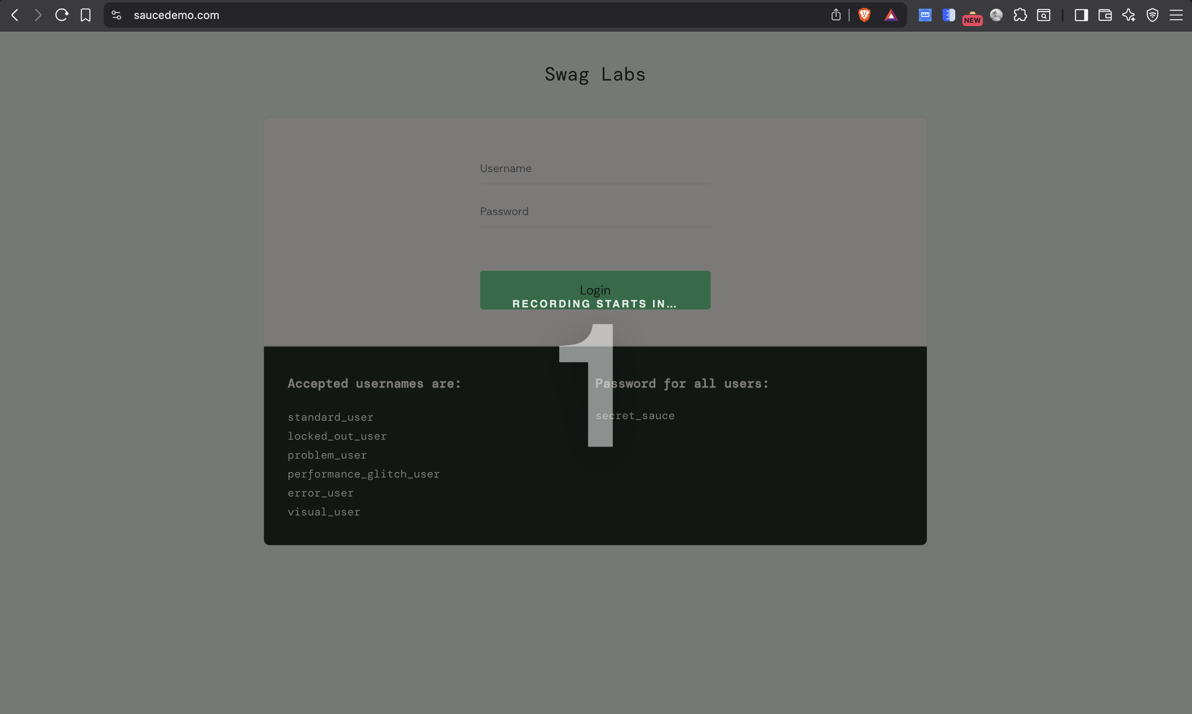Click the 'locked_out_user' username text
Viewport: 1192px width, 714px height.
pos(337,436)
